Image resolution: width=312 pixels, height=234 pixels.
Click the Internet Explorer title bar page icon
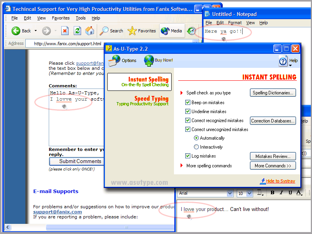[x=8, y=9]
